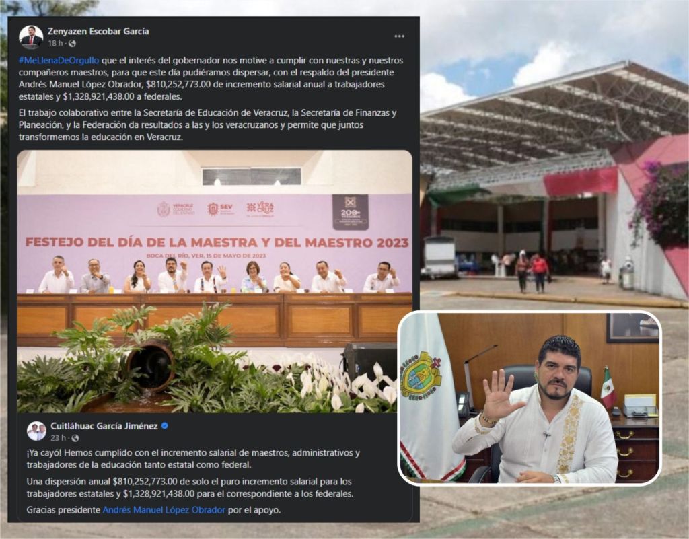This screenshot has height=539, width=689.
Task: Click the globe privacy icon beside 18 h
Action: (x=72, y=43)
